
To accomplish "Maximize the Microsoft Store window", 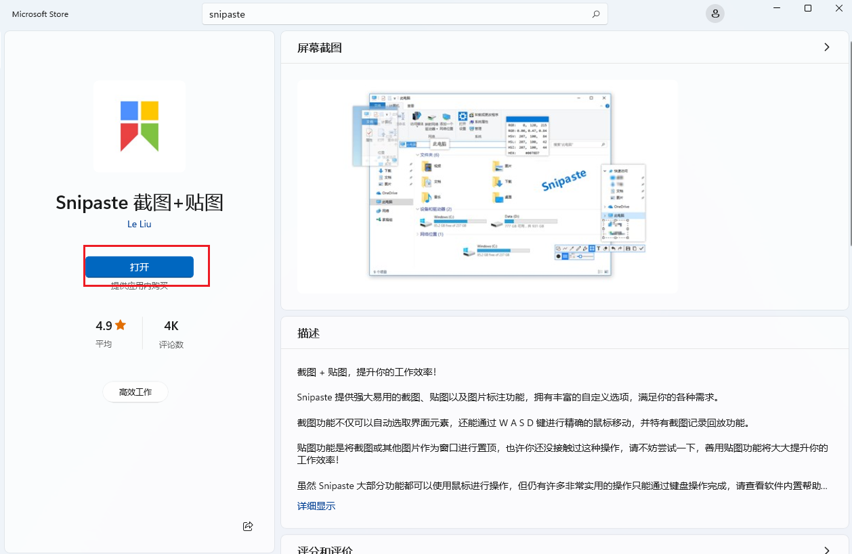I will point(808,8).
